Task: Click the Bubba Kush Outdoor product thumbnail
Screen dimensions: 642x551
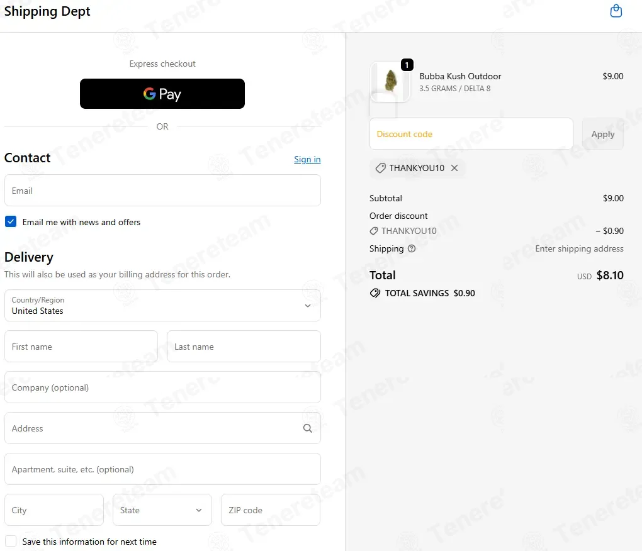Action: (390, 82)
